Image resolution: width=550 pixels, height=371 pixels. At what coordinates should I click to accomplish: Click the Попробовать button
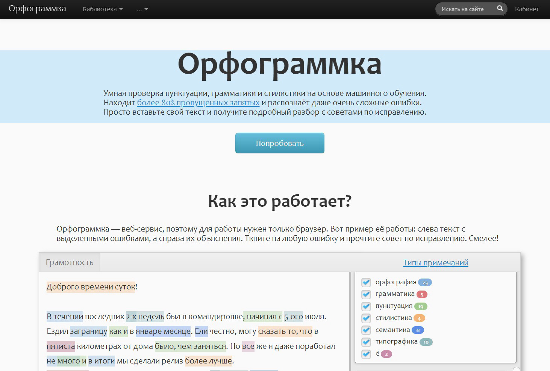pyautogui.click(x=280, y=143)
